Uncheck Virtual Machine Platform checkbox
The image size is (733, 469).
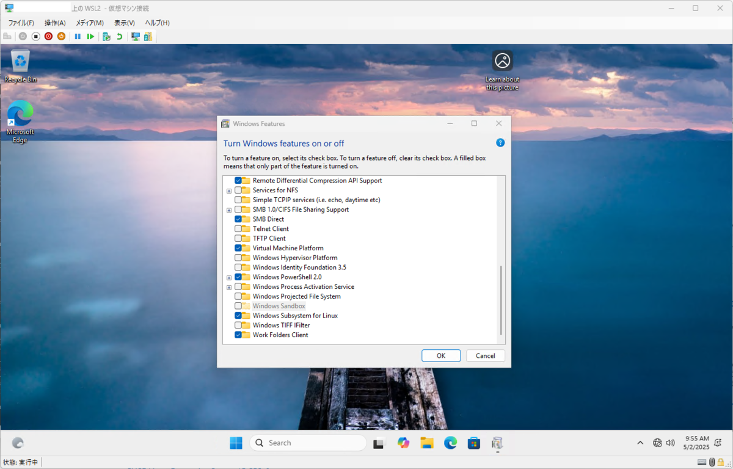238,248
